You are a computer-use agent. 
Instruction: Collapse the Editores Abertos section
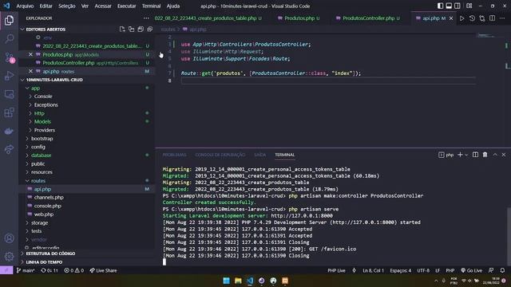coord(46,29)
